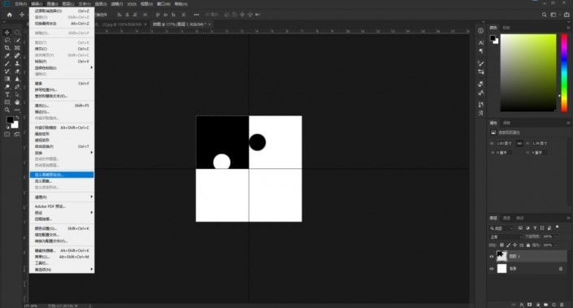
Task: Create a new group with the folder icon
Action: point(545,305)
